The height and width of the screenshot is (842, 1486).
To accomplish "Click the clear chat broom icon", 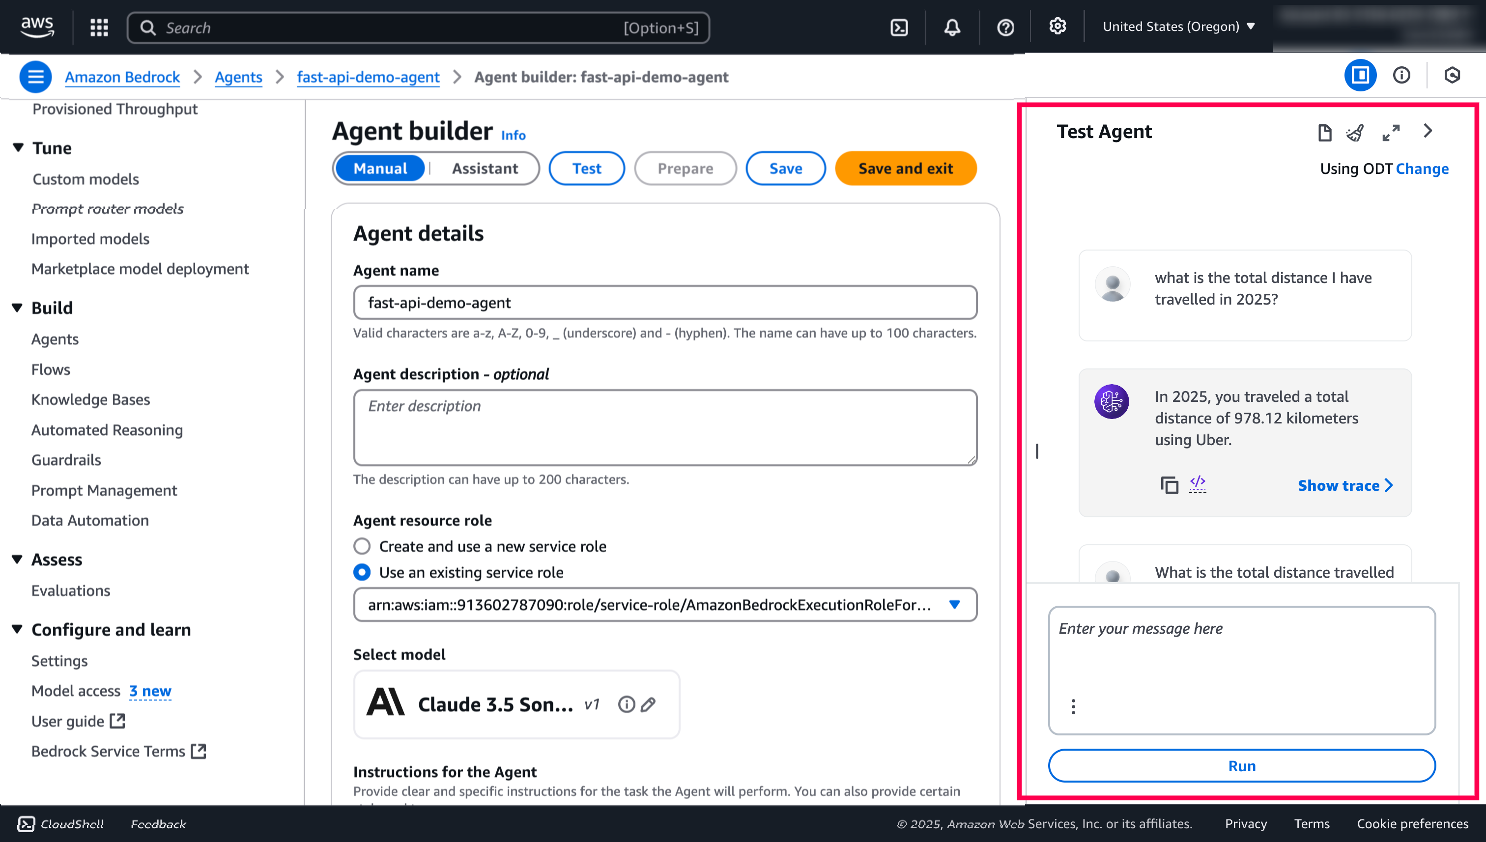I will 1355,133.
